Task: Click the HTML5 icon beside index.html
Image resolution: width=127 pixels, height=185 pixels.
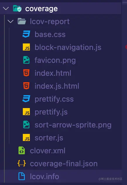Action: 26,73
